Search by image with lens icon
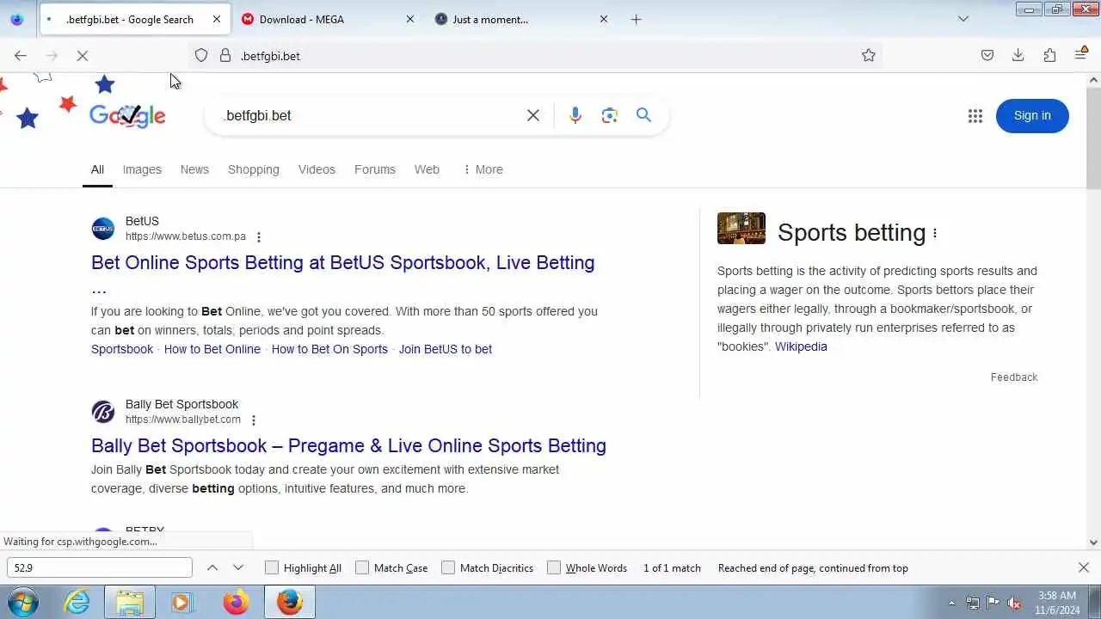The width and height of the screenshot is (1101, 619). coord(610,115)
